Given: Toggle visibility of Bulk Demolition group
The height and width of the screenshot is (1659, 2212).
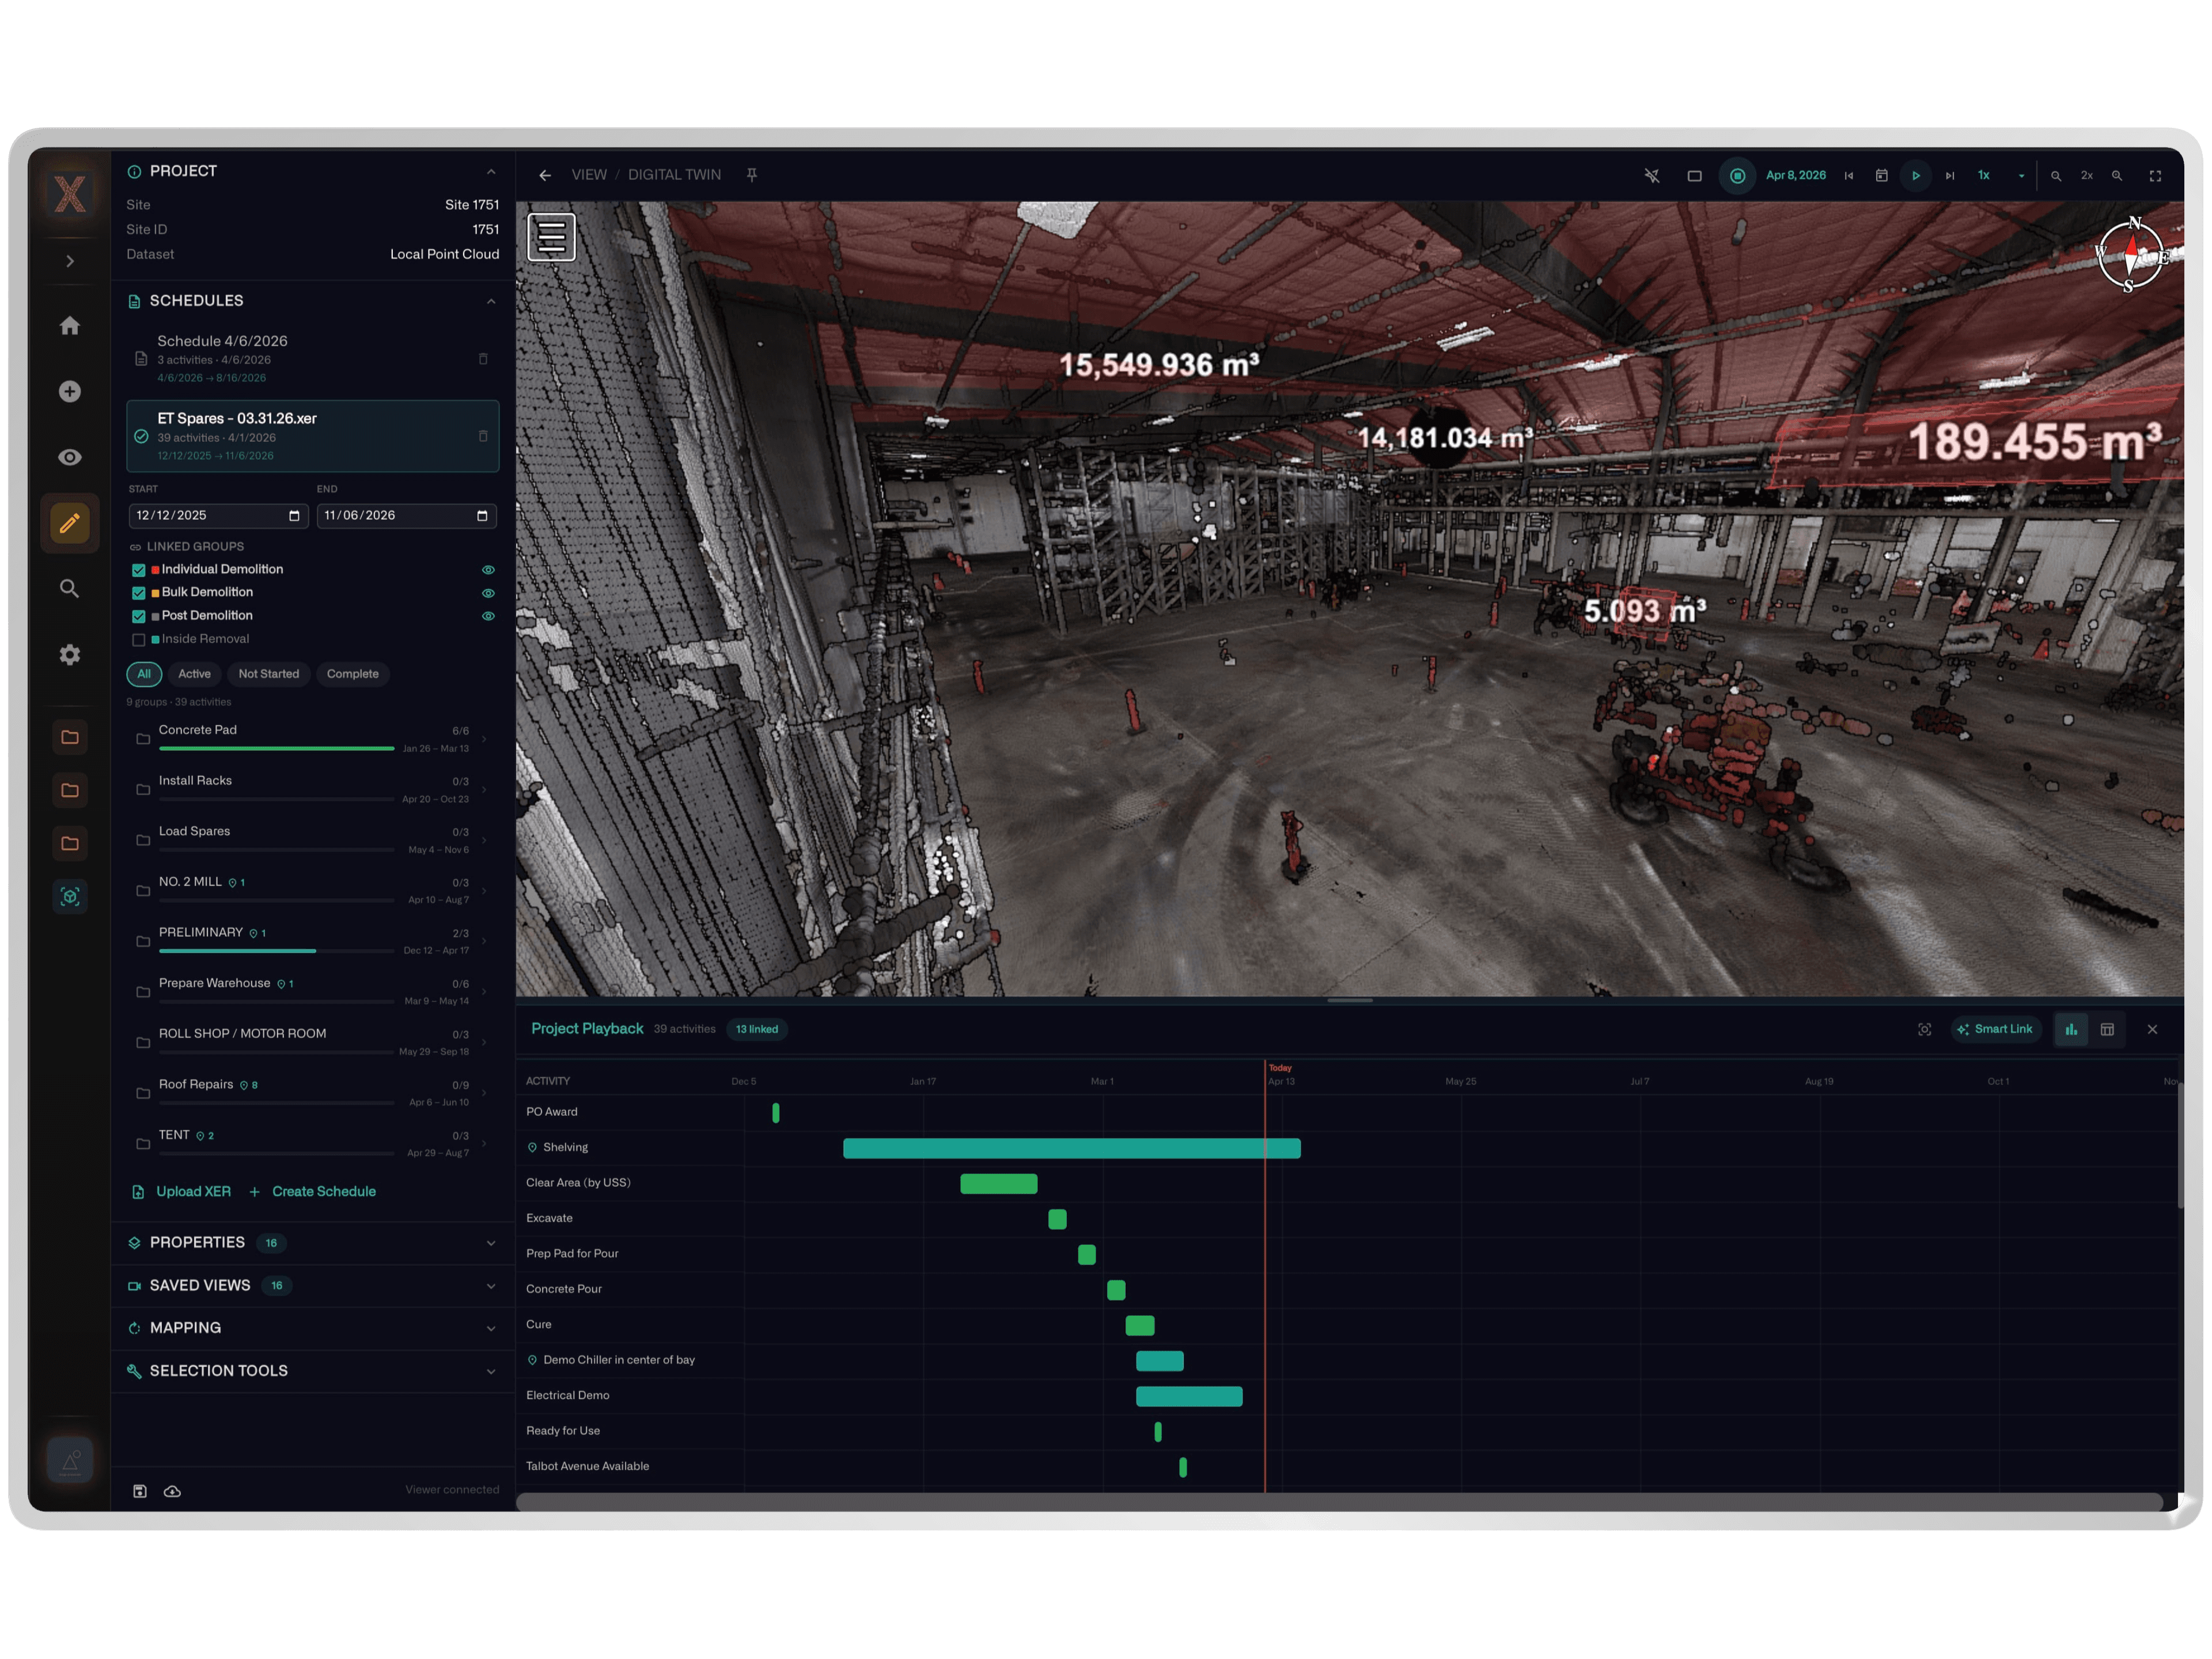Looking at the screenshot, I should [x=488, y=593].
